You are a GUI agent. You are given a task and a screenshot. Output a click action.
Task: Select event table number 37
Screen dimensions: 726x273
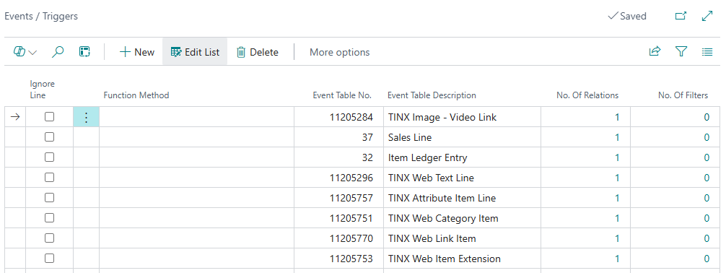[x=367, y=138]
